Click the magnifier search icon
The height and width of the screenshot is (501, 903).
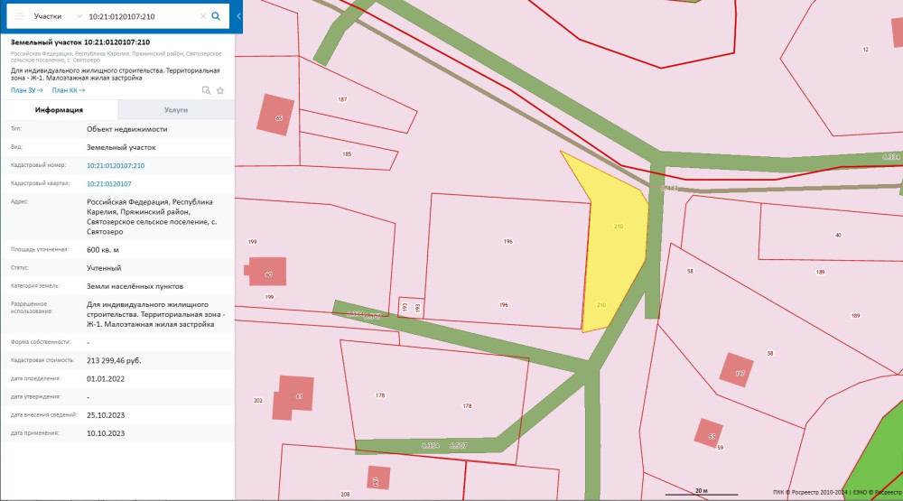pyautogui.click(x=216, y=16)
